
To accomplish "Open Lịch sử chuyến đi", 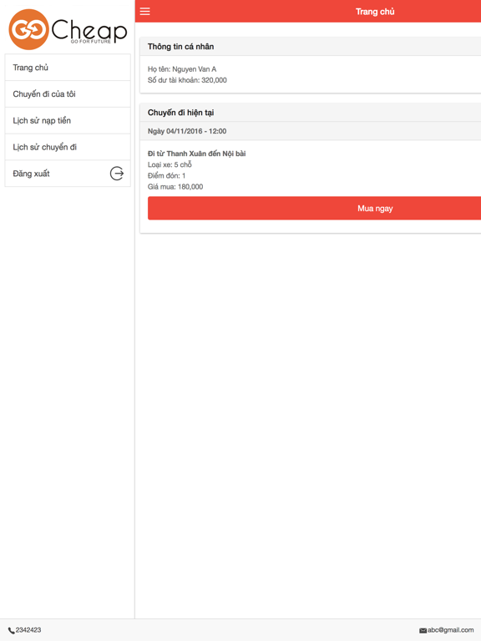I will point(68,147).
